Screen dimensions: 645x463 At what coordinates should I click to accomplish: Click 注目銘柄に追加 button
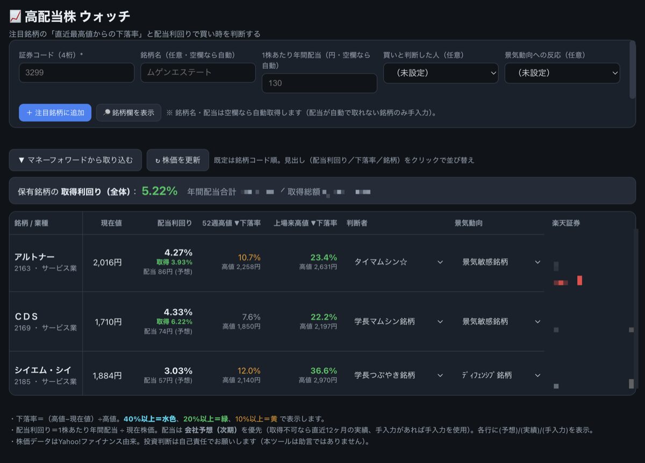coord(55,113)
